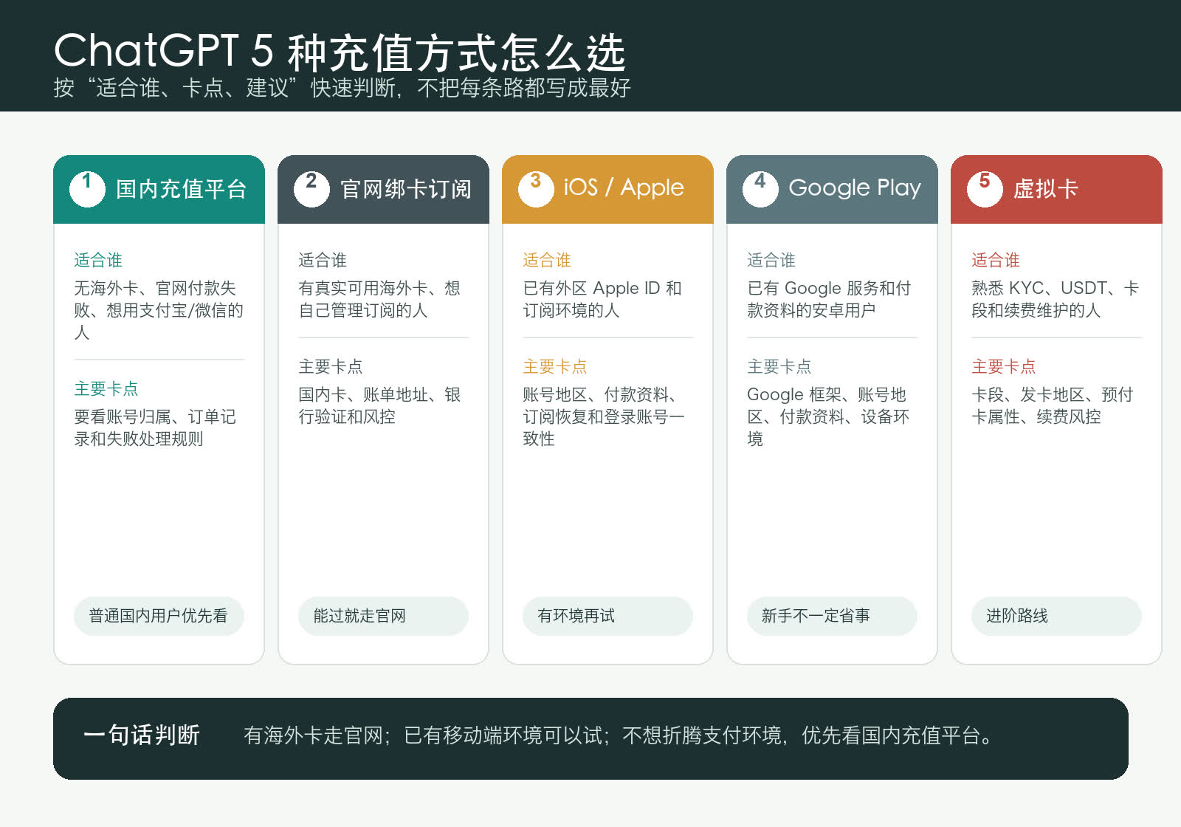Click 适合谁 label in iOS / Apple card
The width and height of the screenshot is (1181, 827).
click(x=547, y=260)
